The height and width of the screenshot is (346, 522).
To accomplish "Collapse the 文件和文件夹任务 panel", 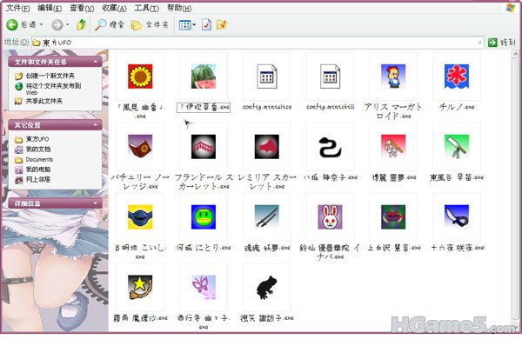I will coord(96,62).
